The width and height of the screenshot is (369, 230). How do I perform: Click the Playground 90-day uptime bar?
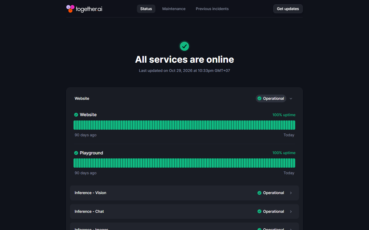click(184, 163)
